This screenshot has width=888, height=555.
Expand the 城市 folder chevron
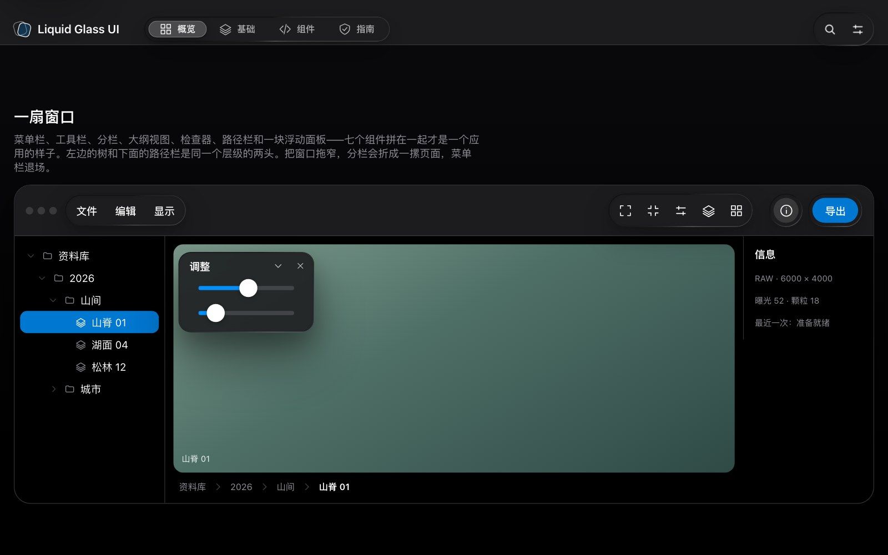pos(53,389)
